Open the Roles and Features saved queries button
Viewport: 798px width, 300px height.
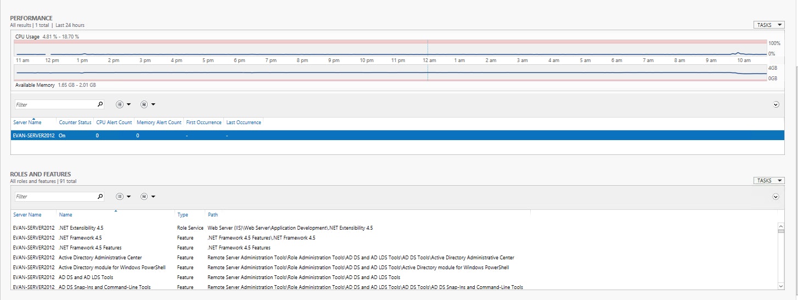click(148, 196)
